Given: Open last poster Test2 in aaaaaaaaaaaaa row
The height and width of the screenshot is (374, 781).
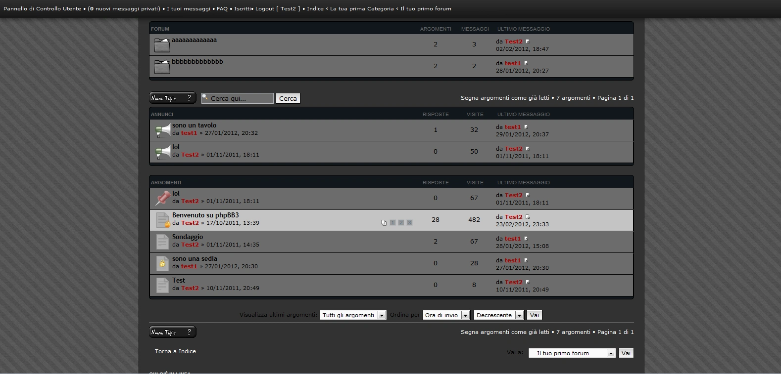Looking at the screenshot, I should coord(514,42).
